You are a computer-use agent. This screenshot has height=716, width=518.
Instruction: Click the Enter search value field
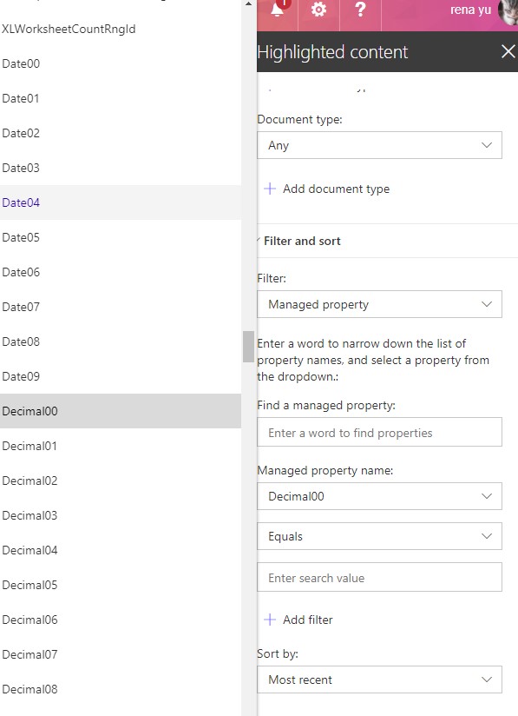(379, 577)
